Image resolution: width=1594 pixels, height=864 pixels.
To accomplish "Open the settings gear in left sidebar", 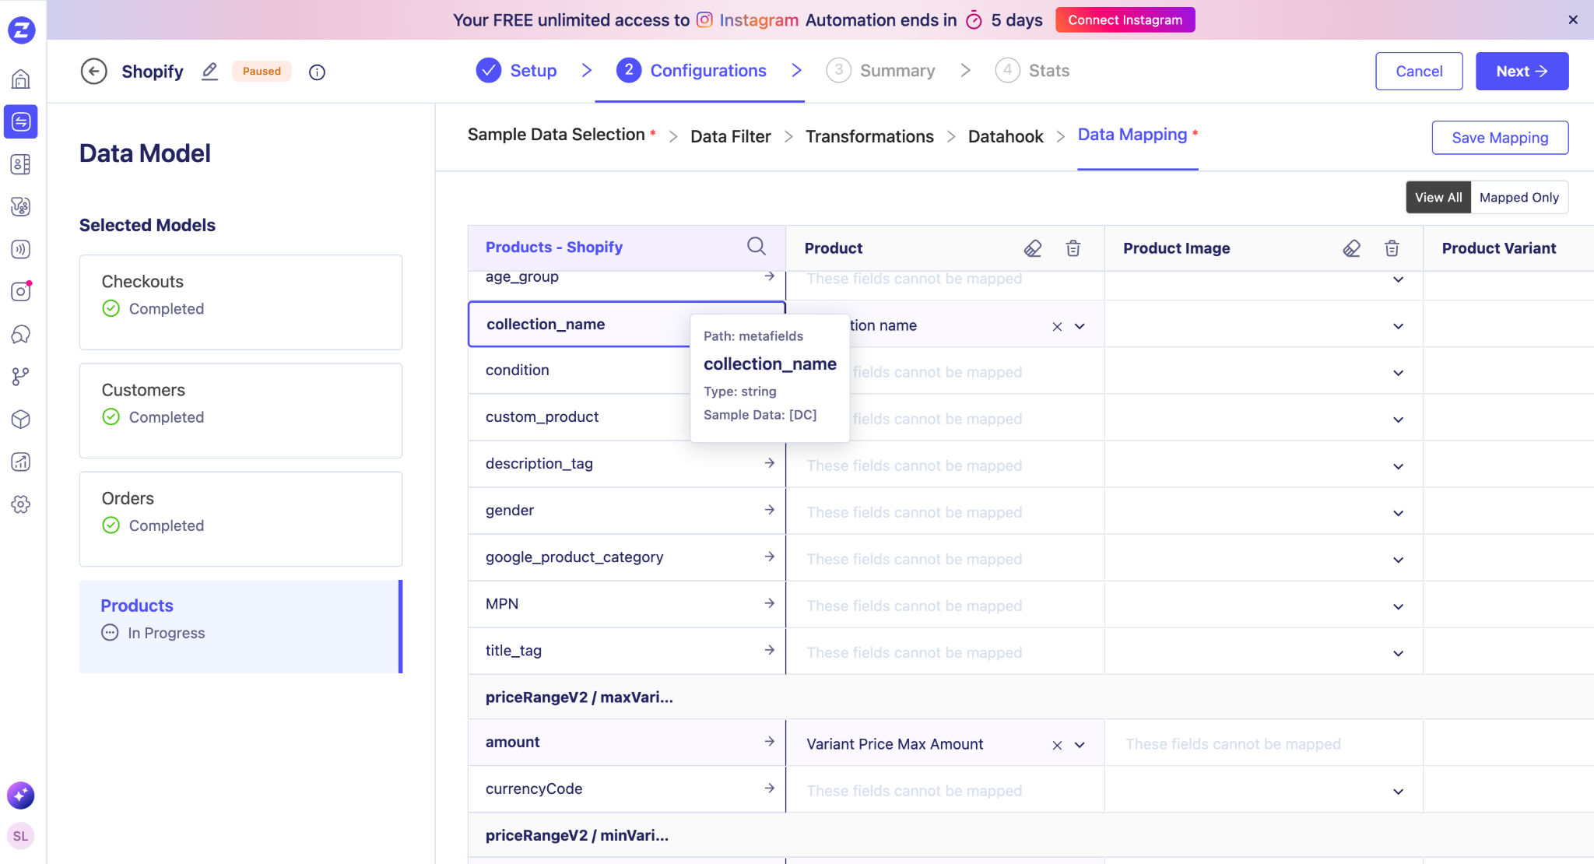I will pos(21,504).
